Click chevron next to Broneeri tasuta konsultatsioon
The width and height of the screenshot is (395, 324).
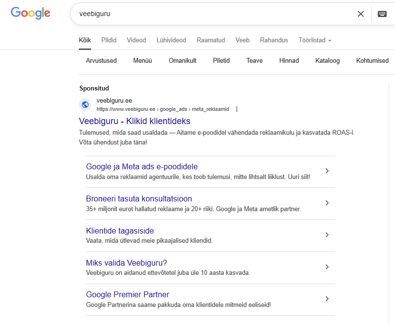click(327, 203)
